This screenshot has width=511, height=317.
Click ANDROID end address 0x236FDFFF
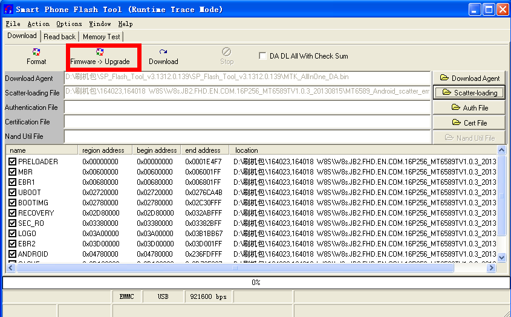[204, 254]
